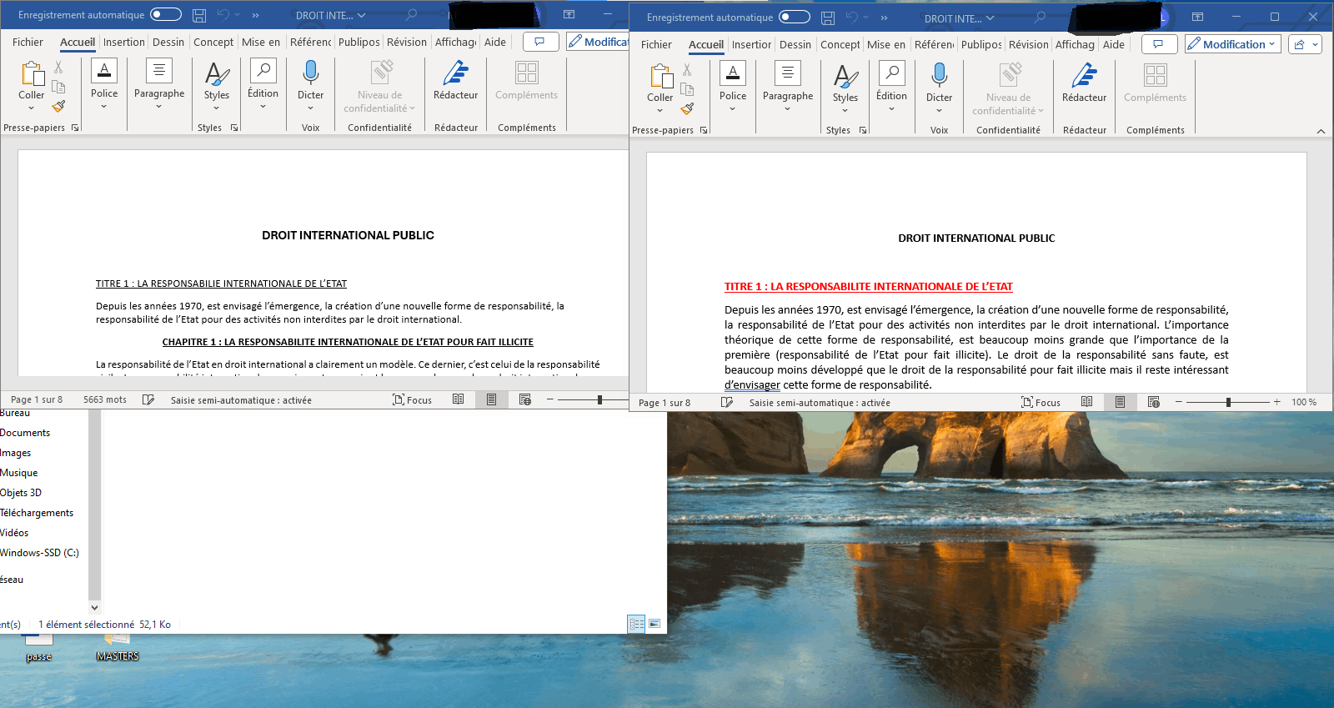Click Page 1 sur 8 in right status bar
1334x708 pixels.
664,403
